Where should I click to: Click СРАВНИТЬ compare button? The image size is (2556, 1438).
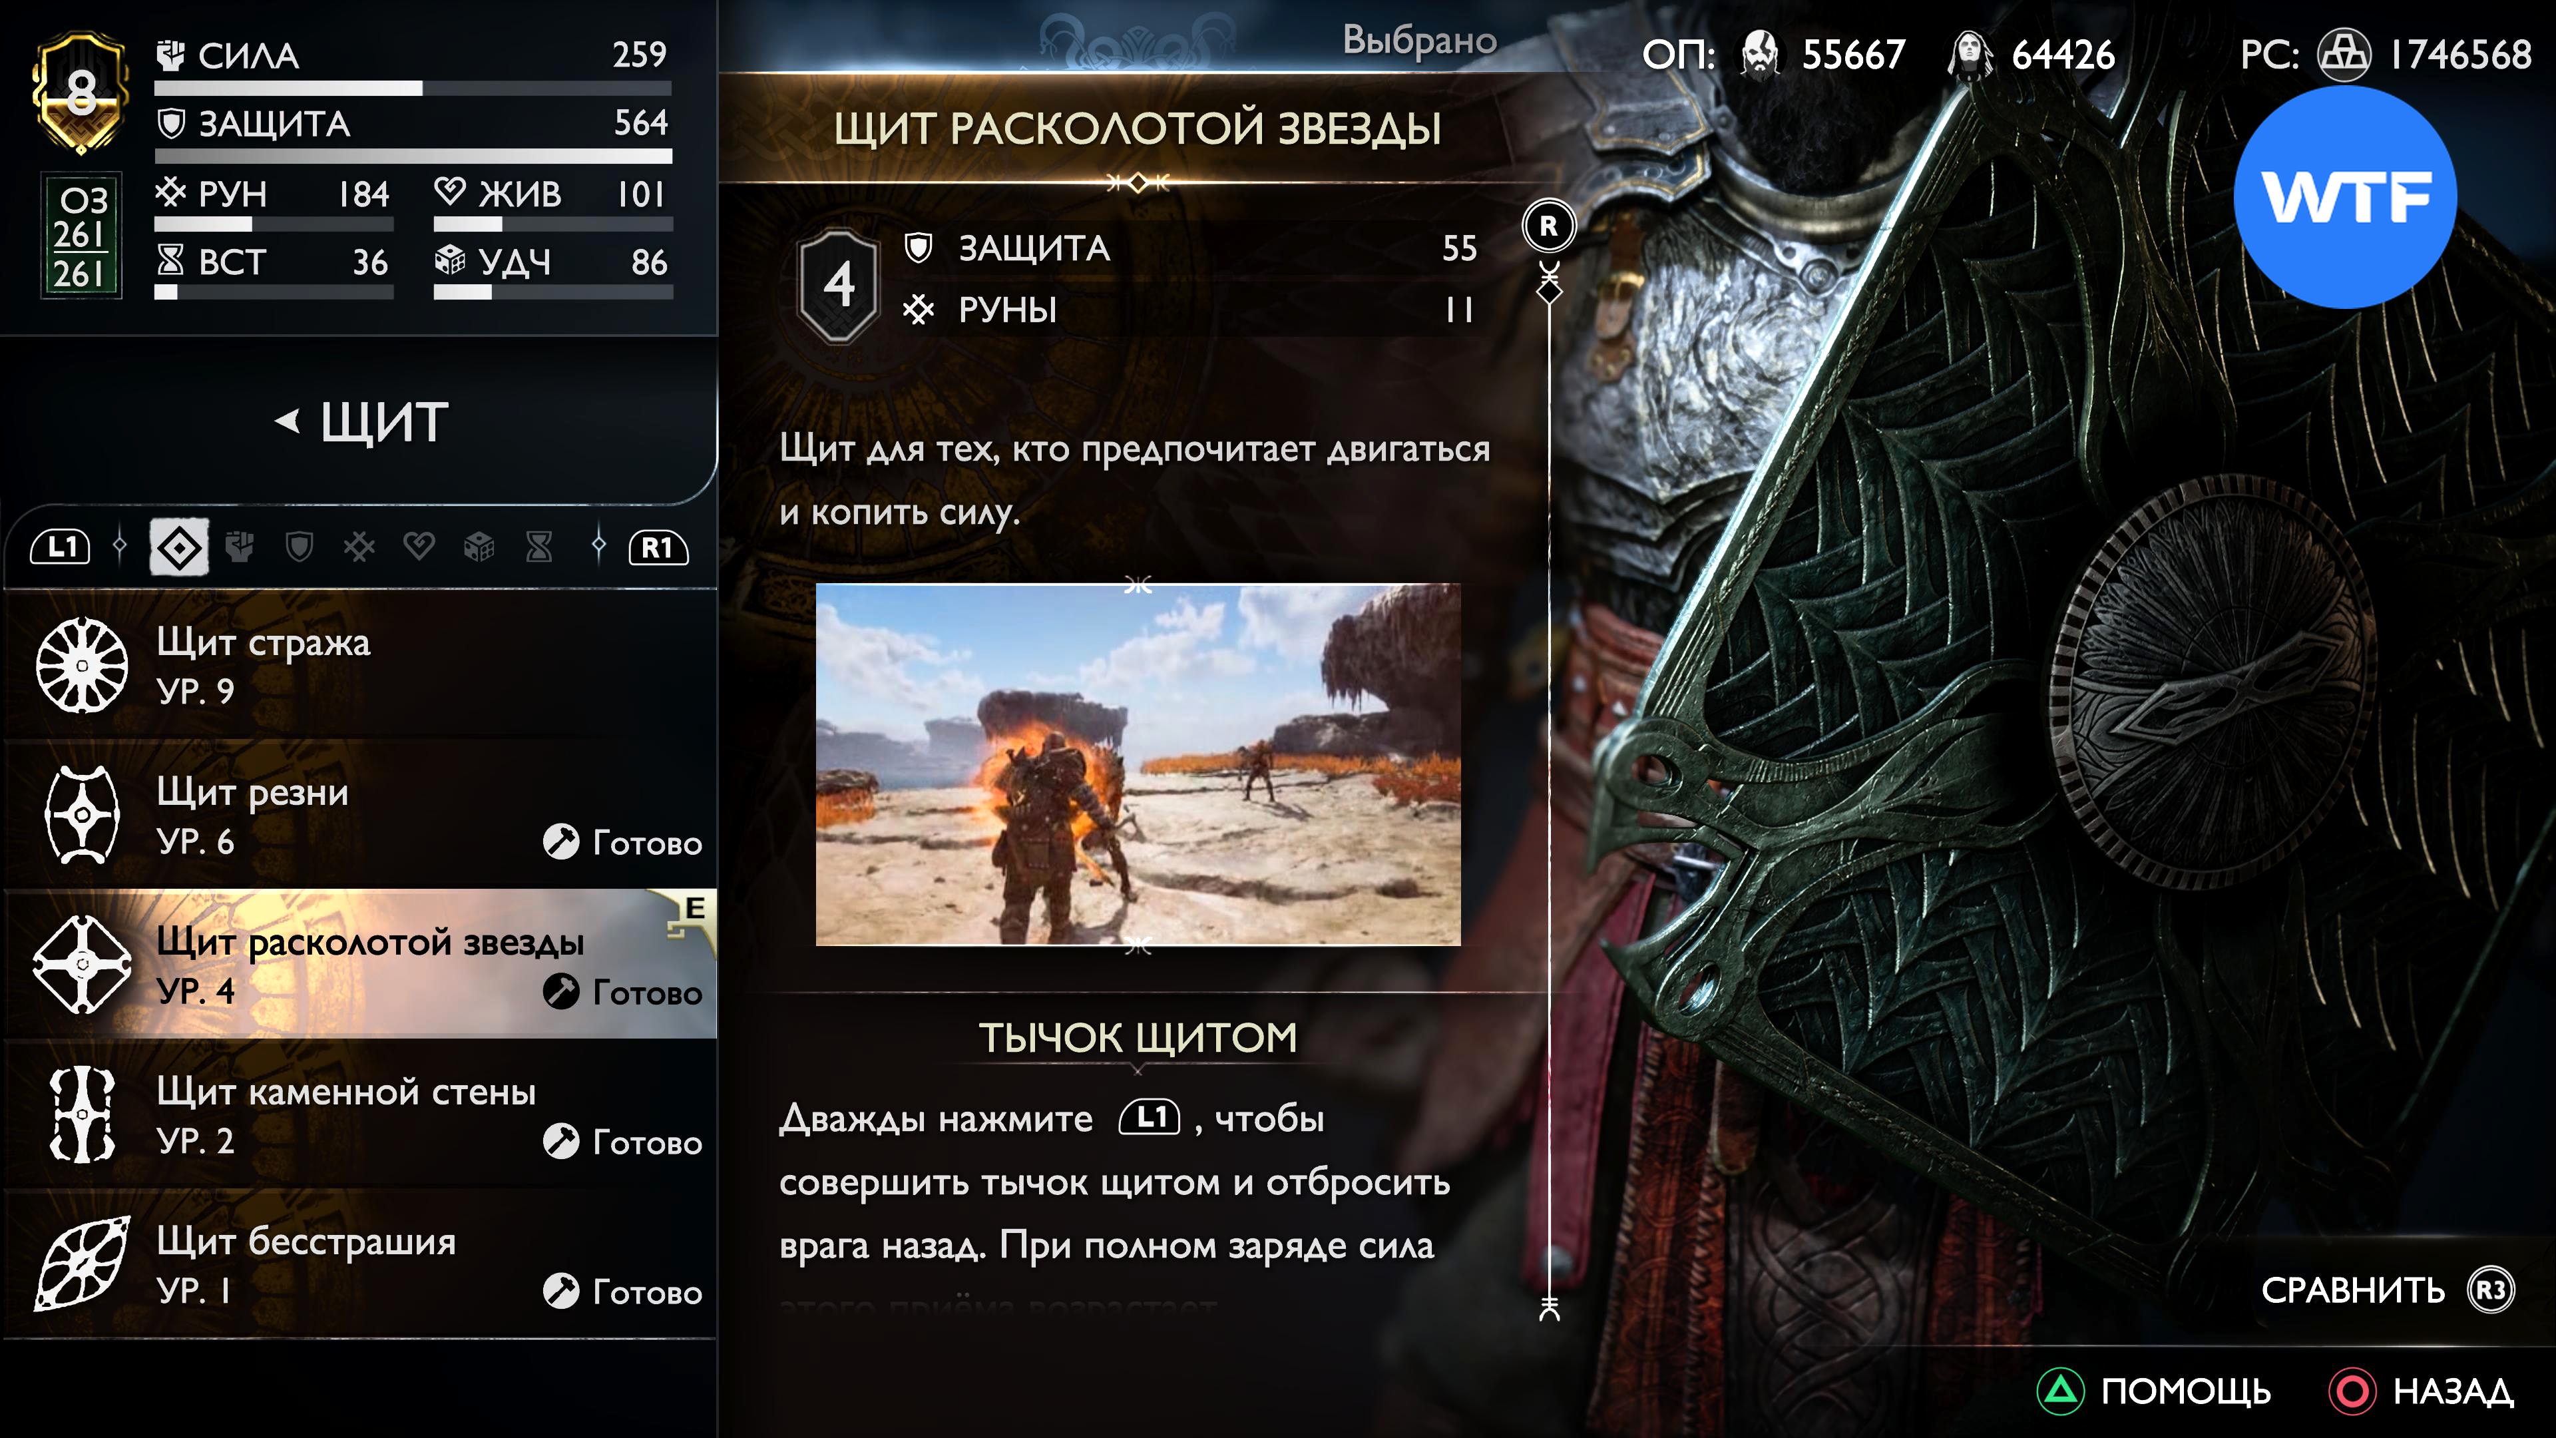[x=2388, y=1290]
